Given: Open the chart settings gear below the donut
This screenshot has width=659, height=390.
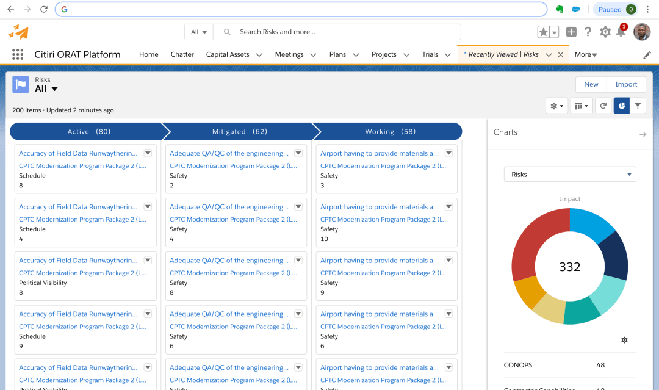Looking at the screenshot, I should coord(625,340).
